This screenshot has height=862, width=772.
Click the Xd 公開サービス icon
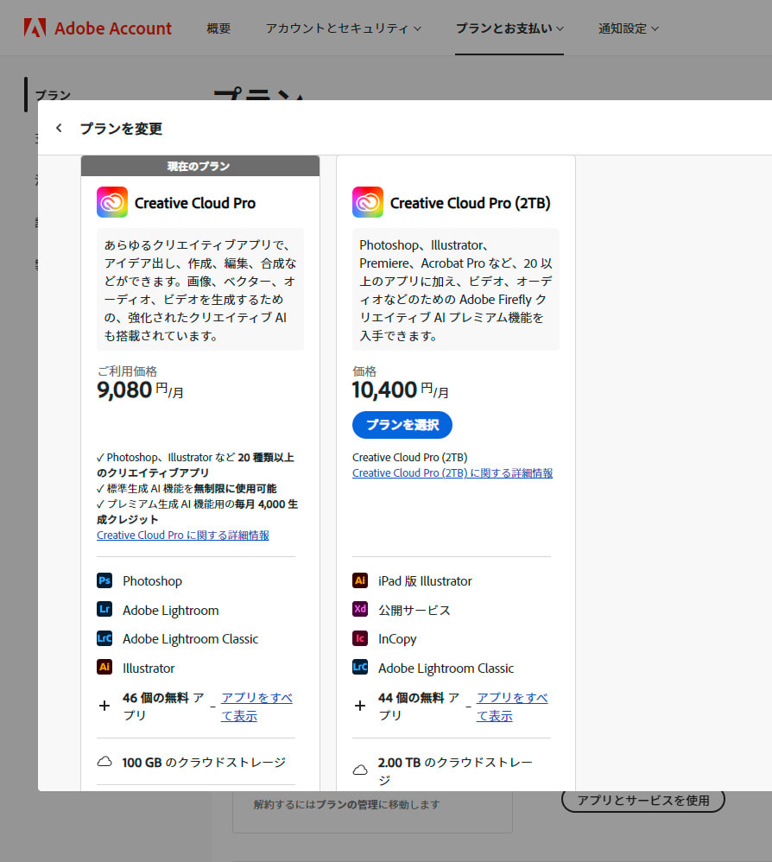[360, 609]
